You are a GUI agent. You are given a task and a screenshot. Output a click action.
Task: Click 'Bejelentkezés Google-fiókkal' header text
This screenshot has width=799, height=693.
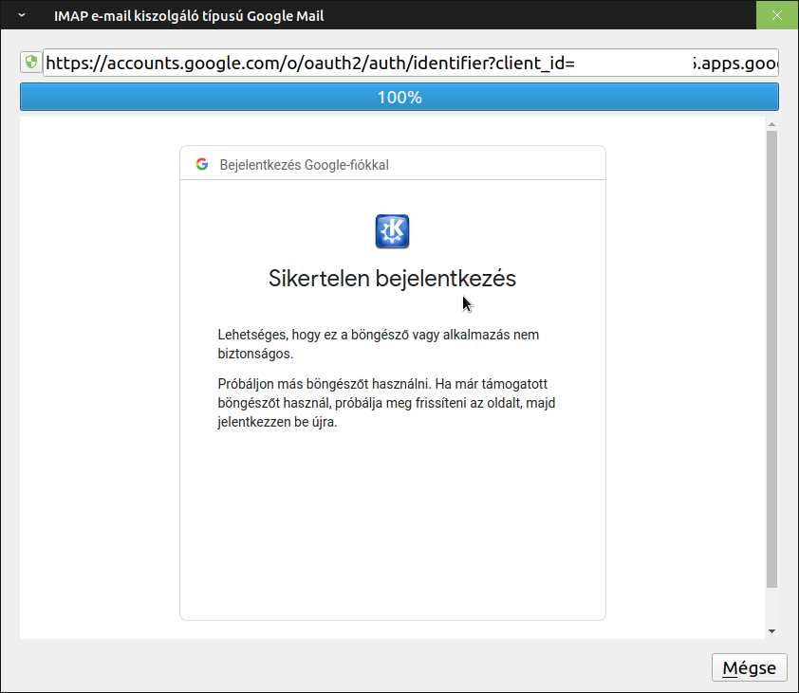[x=305, y=165]
